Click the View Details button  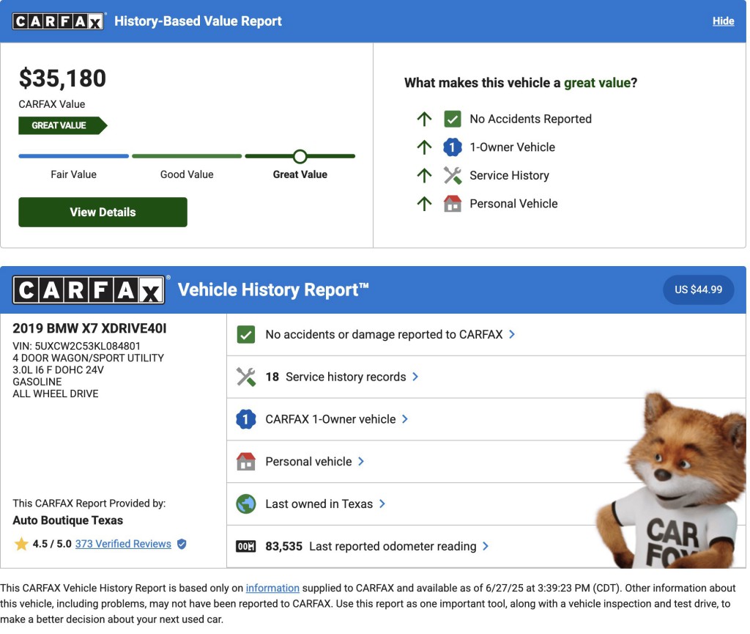tap(103, 212)
